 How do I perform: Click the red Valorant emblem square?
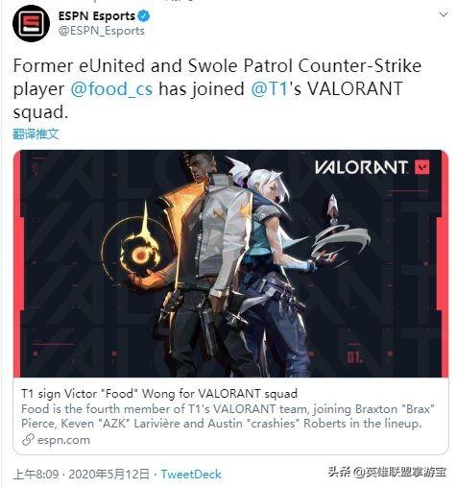(x=422, y=167)
